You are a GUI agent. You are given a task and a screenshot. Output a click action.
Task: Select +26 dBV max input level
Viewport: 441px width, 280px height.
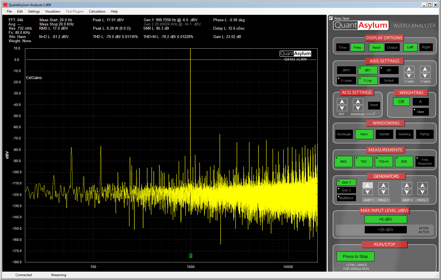click(x=385, y=230)
